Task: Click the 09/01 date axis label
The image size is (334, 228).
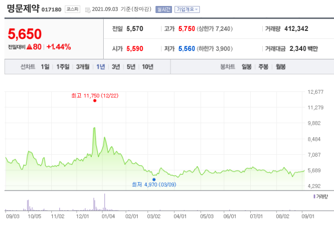Action: pos(308,217)
